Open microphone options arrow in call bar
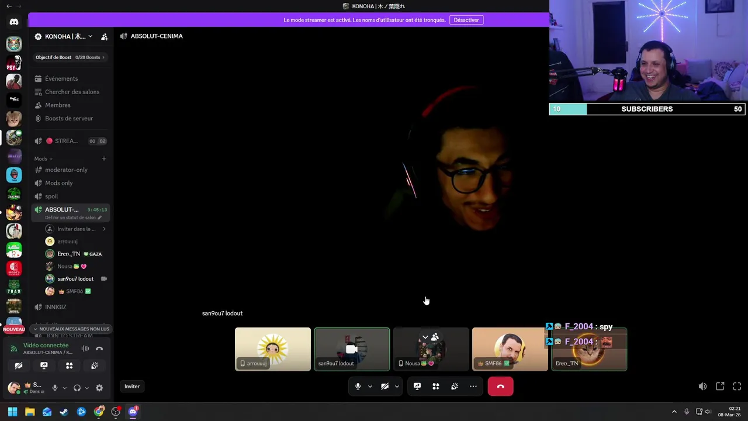Image resolution: width=748 pixels, height=421 pixels. click(x=370, y=387)
